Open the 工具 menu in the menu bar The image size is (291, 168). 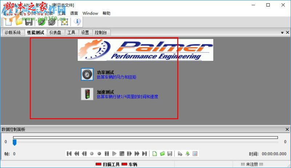coord(61,13)
